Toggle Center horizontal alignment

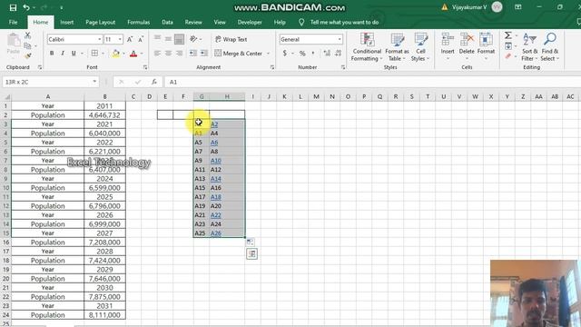pos(168,54)
